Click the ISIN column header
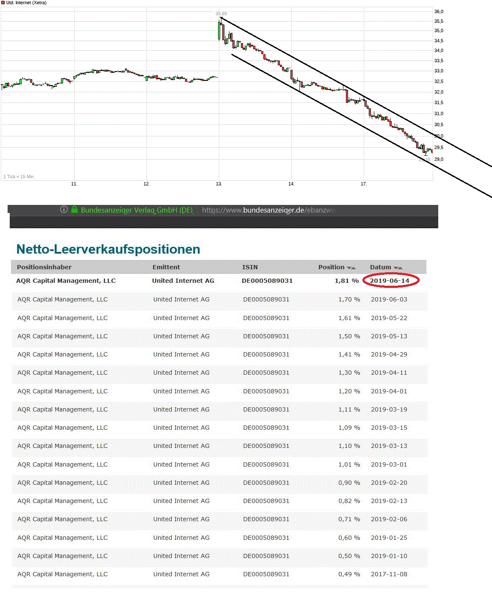Image resolution: width=492 pixels, height=597 pixels. pyautogui.click(x=250, y=267)
